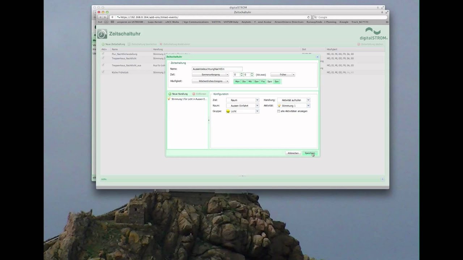
Task: Toggle the Don weekday button
Action: (x=256, y=82)
